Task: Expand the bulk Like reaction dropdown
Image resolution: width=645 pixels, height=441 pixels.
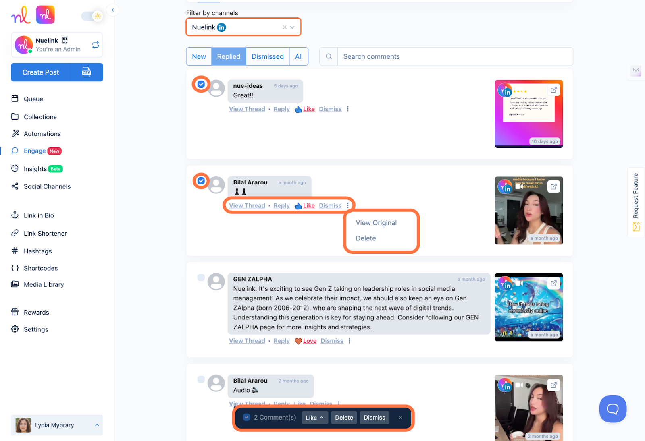Action: point(315,418)
